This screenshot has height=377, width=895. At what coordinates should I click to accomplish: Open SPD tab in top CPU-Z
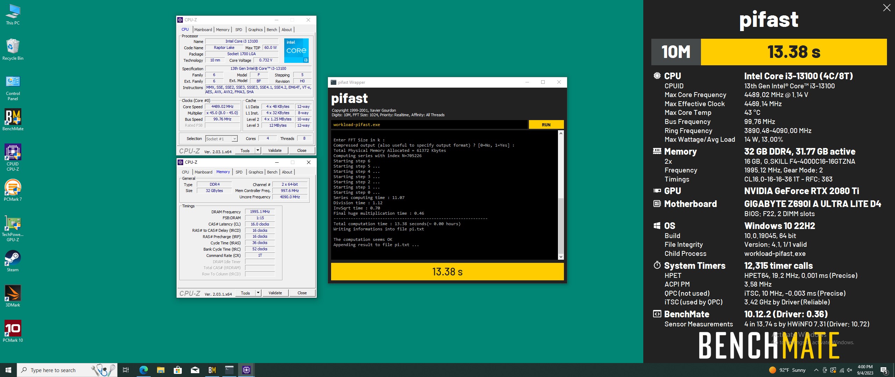pos(239,30)
